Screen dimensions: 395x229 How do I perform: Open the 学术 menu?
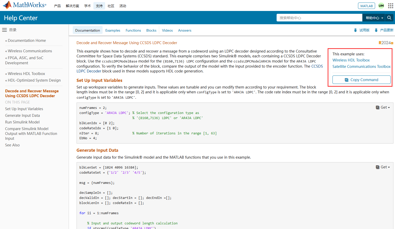[x=88, y=6]
